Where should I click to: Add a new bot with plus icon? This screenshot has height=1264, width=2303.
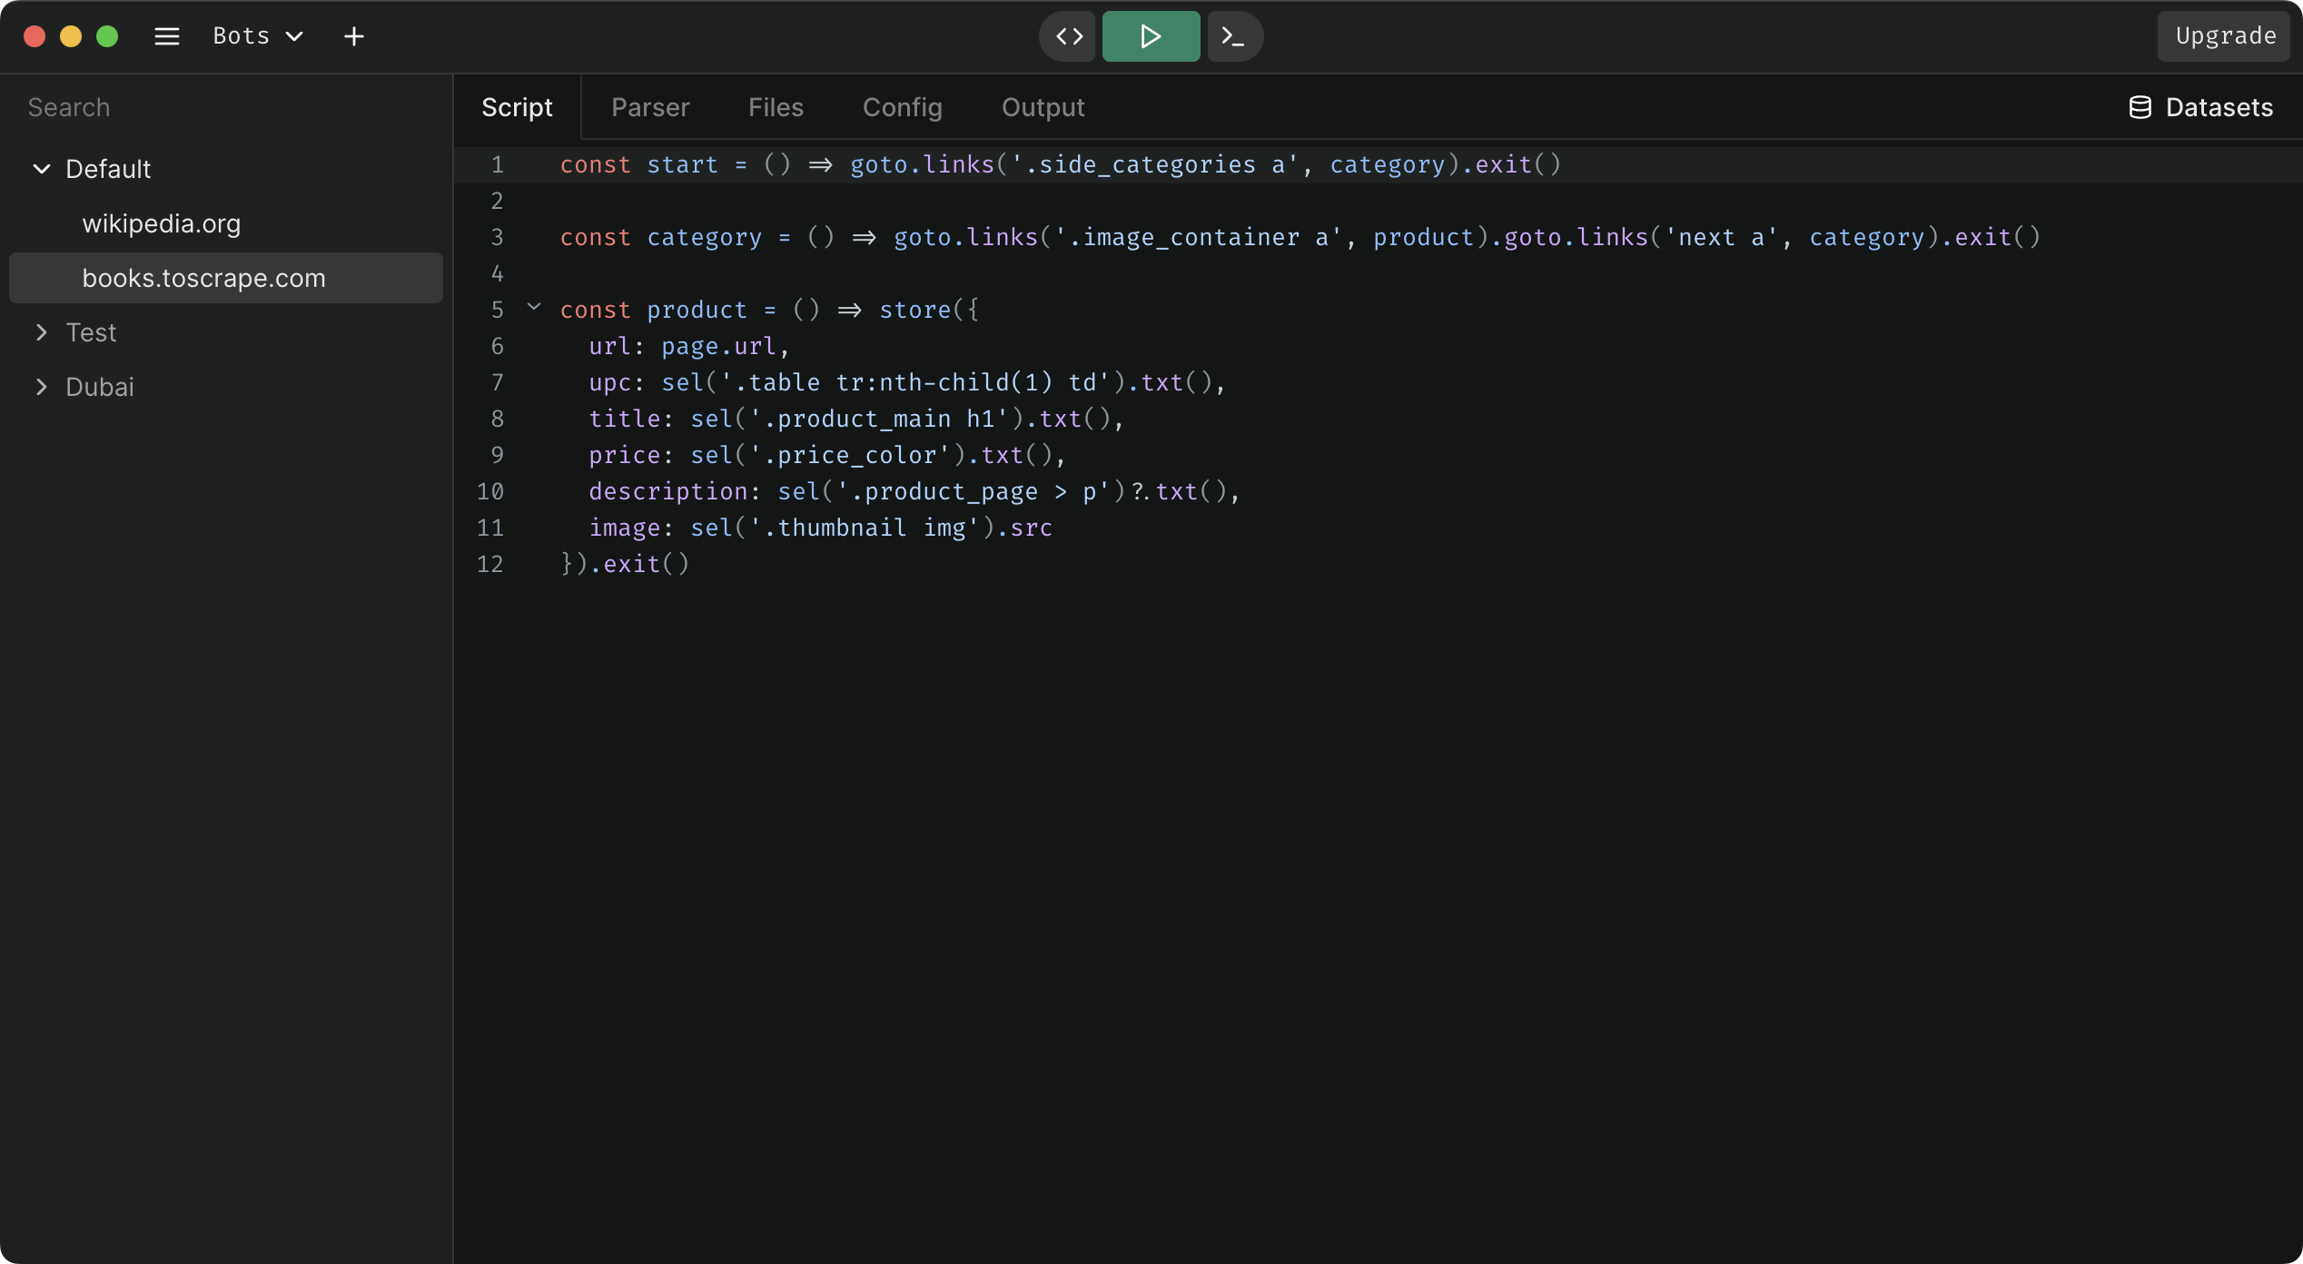pos(354,36)
